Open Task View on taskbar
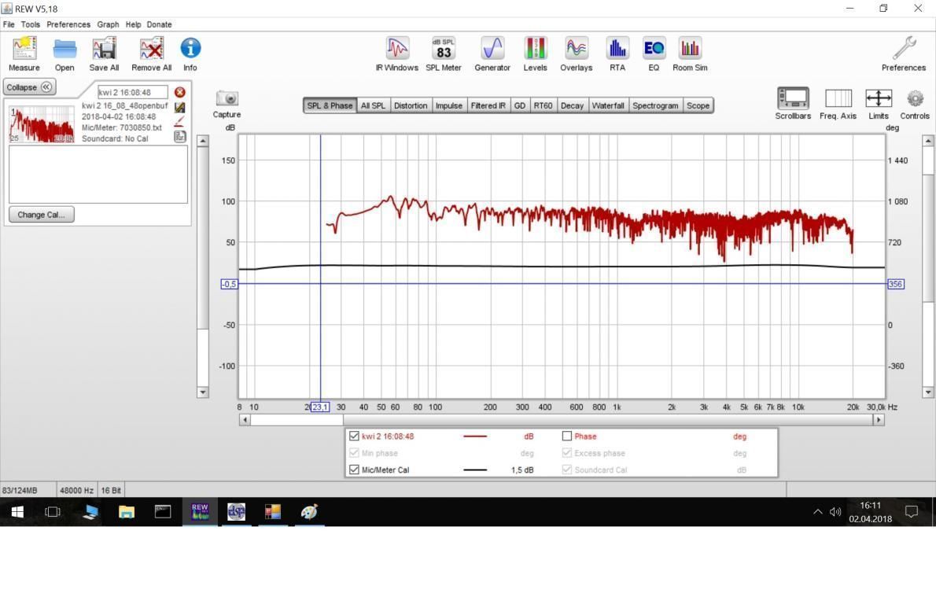 (x=53, y=512)
